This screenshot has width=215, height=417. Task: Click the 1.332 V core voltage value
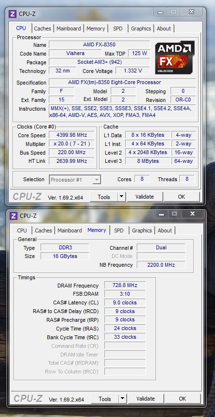tap(132, 71)
